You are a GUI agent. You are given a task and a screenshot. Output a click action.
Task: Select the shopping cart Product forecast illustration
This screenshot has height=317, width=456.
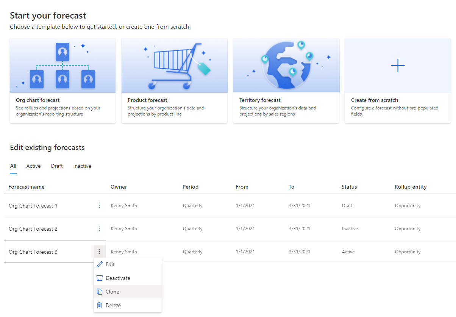click(x=174, y=66)
